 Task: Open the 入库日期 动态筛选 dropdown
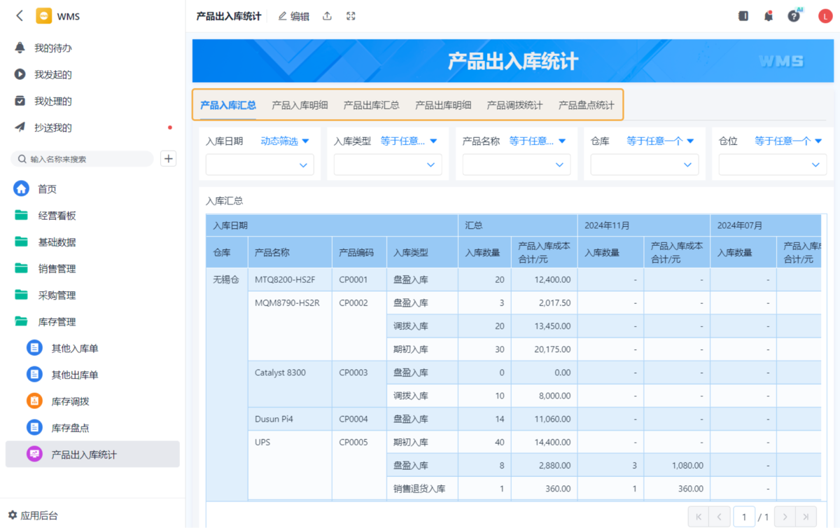pyautogui.click(x=285, y=141)
